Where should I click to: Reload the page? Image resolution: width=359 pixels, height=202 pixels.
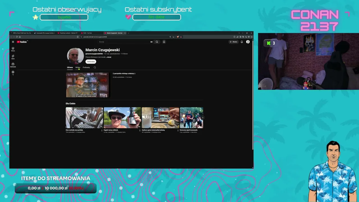(17, 37)
